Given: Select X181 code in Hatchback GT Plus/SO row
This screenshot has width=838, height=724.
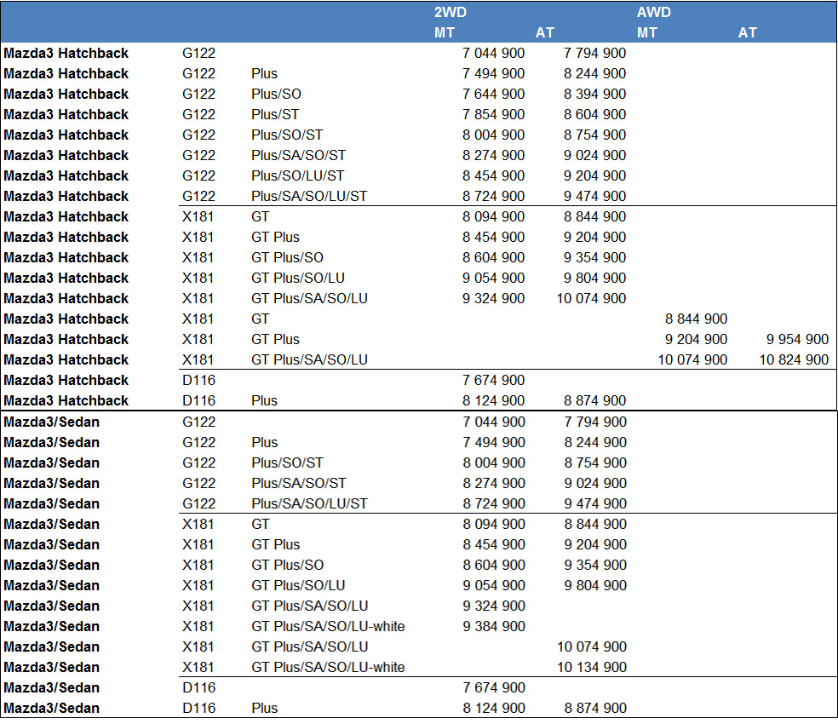Looking at the screenshot, I should pos(198,258).
